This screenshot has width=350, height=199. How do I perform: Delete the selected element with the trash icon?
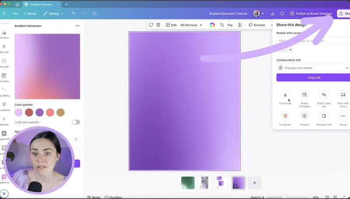coord(158,25)
